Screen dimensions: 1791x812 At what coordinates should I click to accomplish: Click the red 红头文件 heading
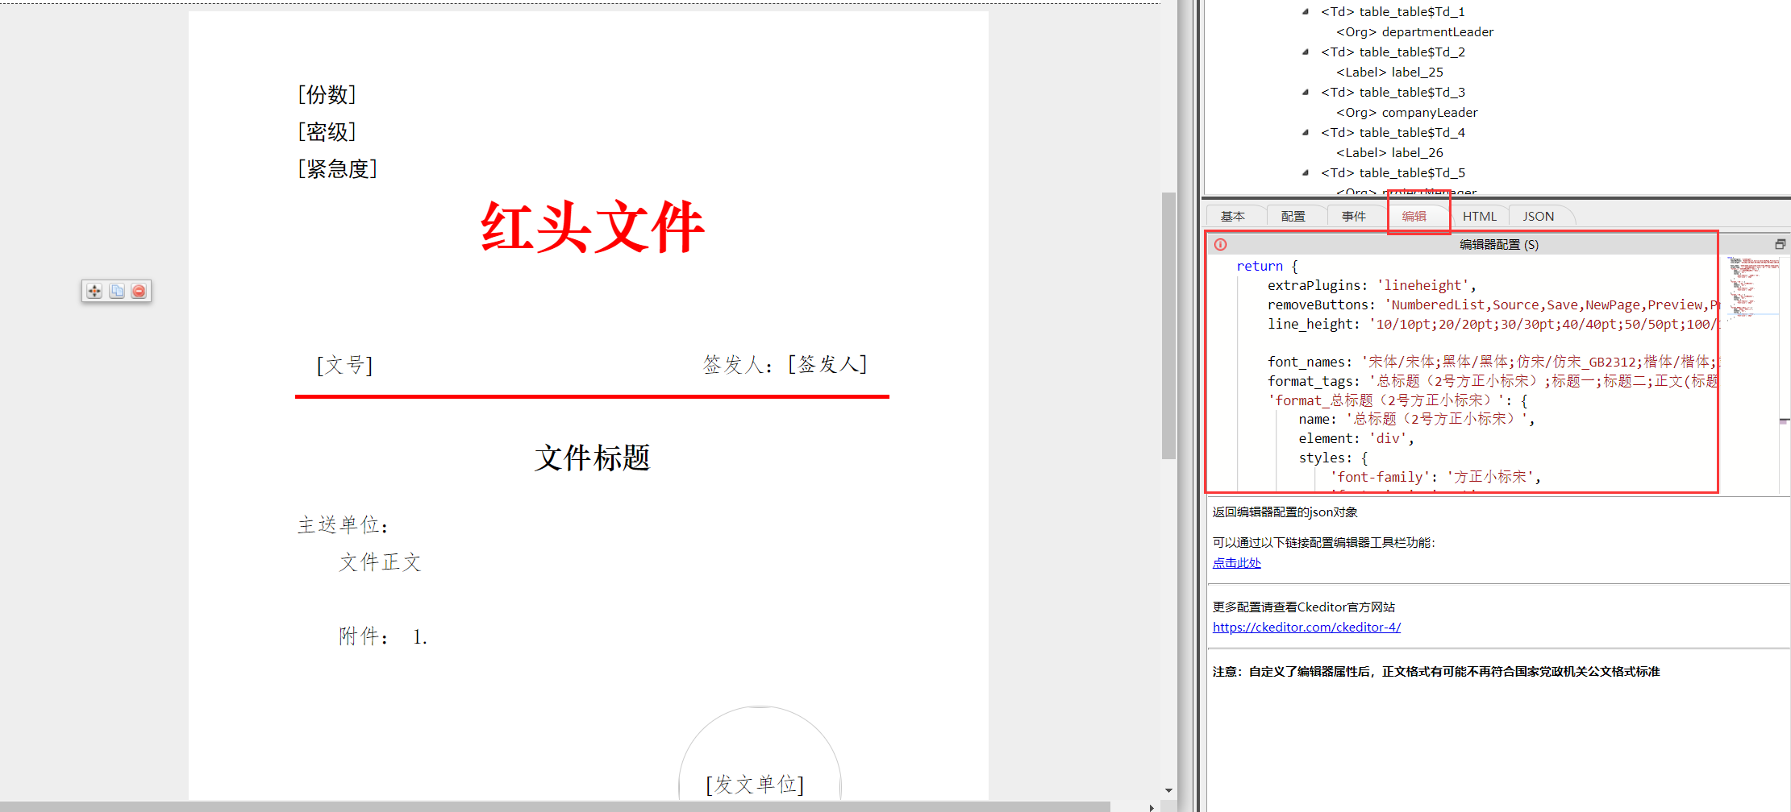593,226
